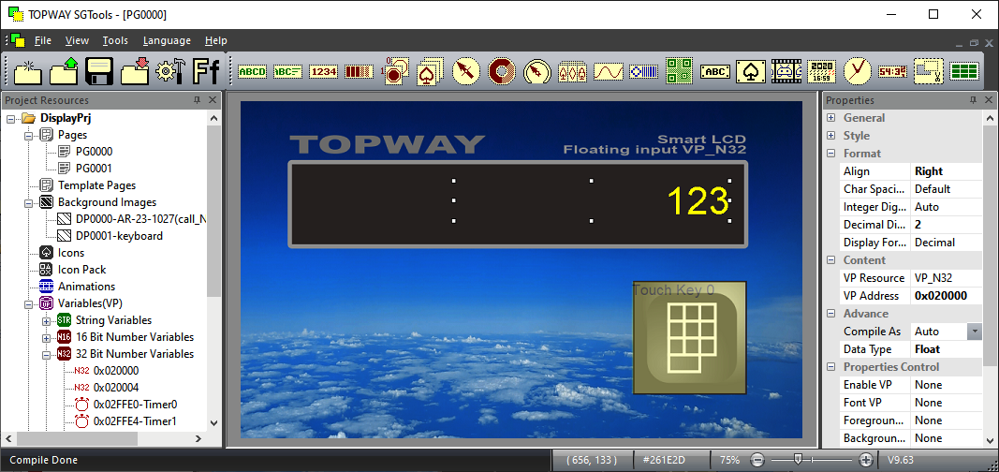999x472 pixels.
Task: Open the Font (Ff) tool
Action: tap(207, 71)
